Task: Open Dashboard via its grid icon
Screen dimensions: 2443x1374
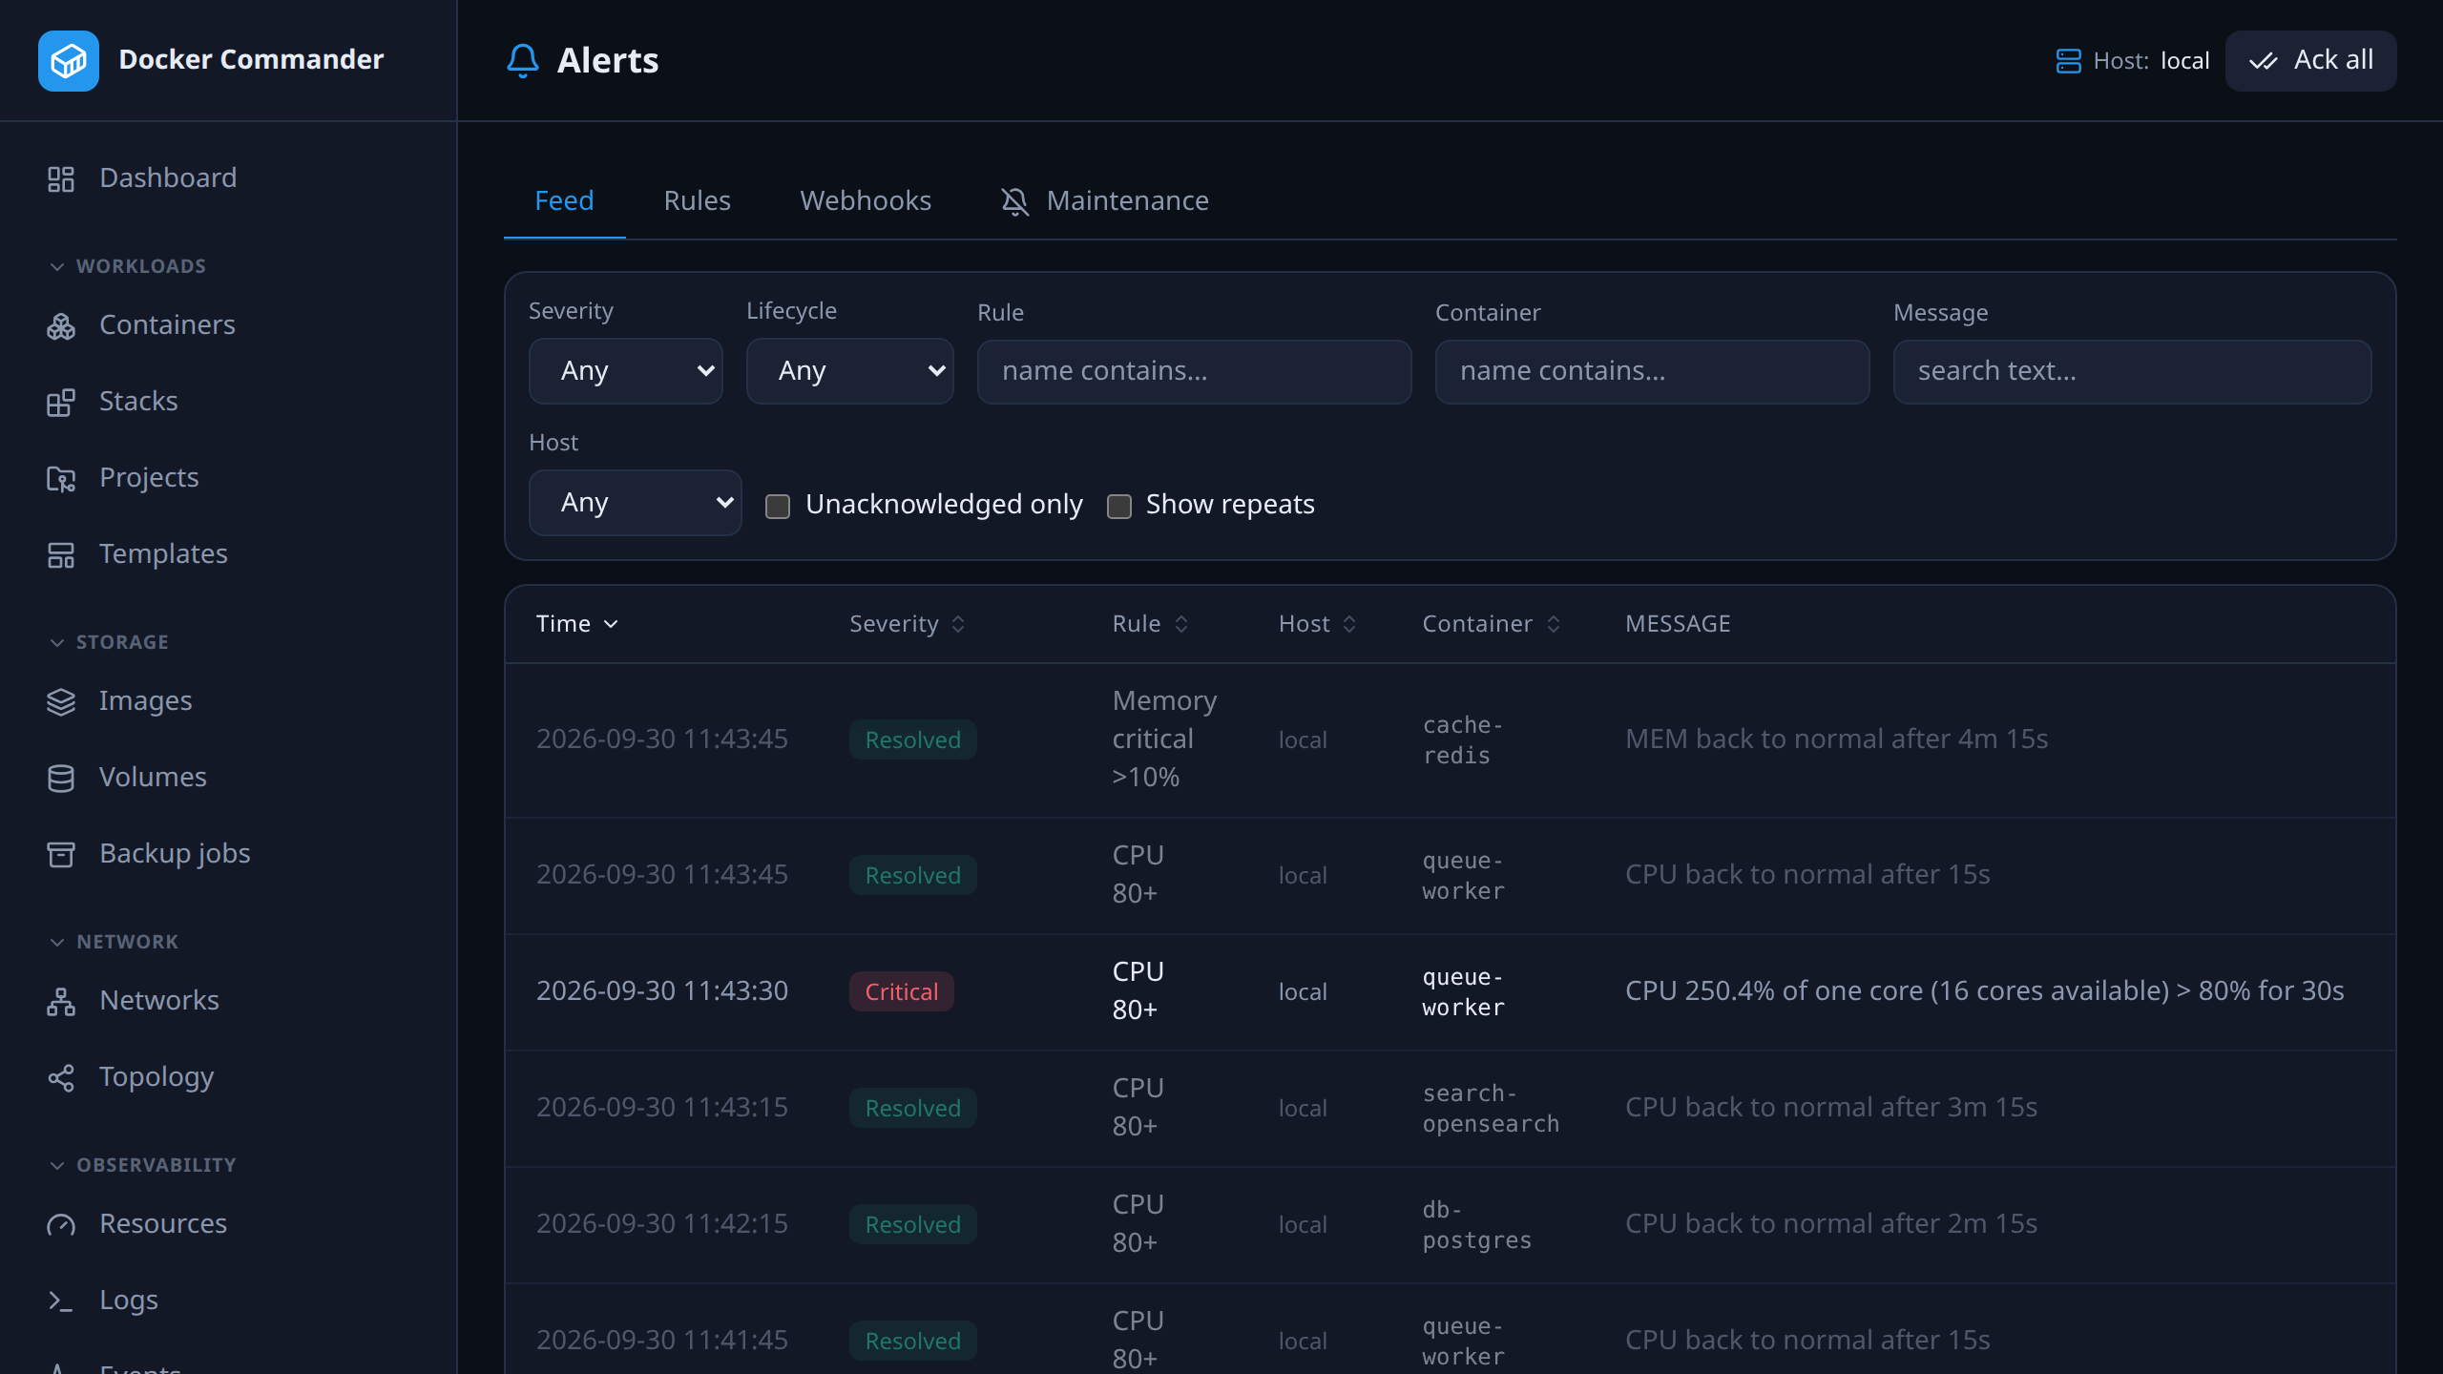Action: tap(61, 179)
